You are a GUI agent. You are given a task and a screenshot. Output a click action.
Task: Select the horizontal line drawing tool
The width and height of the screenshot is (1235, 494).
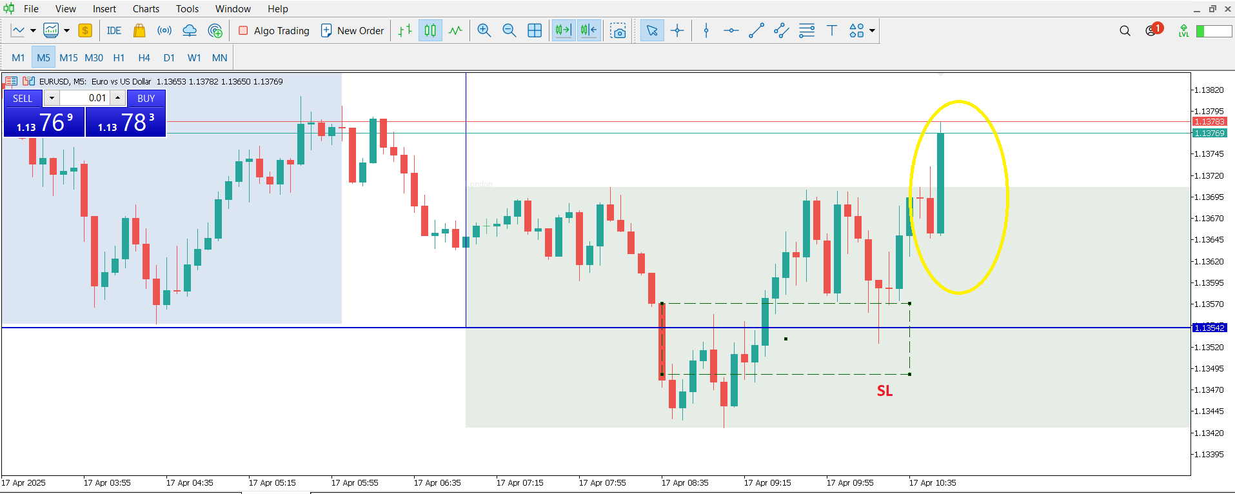731,31
